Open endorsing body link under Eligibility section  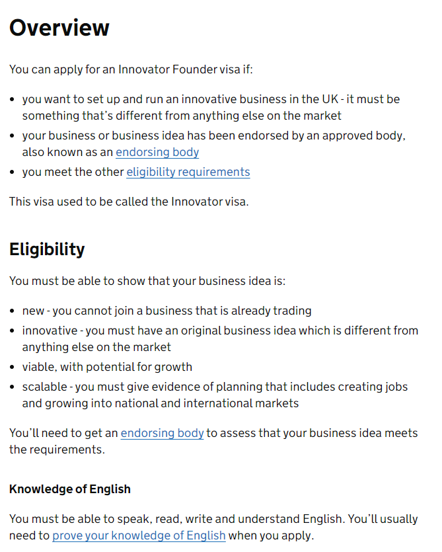click(163, 433)
